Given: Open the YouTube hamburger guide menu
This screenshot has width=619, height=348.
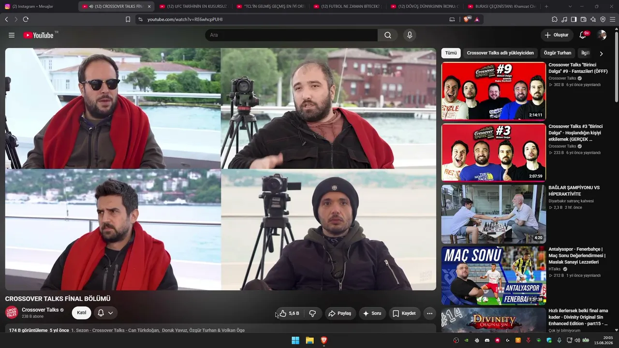Looking at the screenshot, I should pos(12,35).
